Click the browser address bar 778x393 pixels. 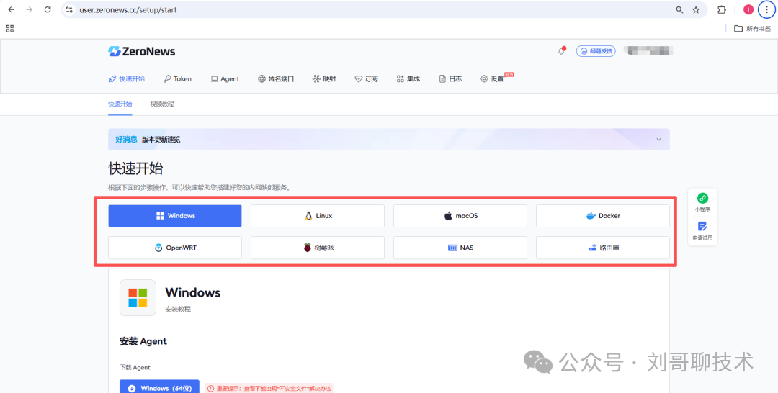(360, 10)
